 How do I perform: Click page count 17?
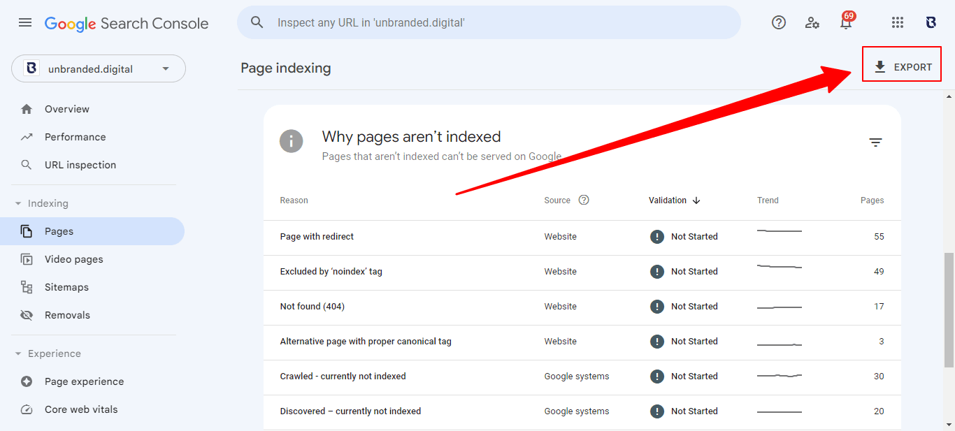[879, 307]
